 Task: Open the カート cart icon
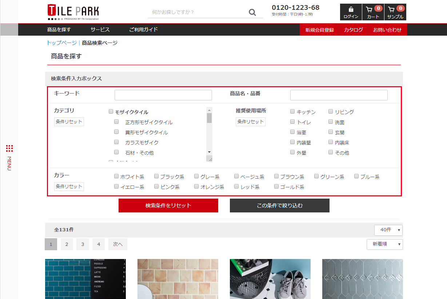(373, 12)
